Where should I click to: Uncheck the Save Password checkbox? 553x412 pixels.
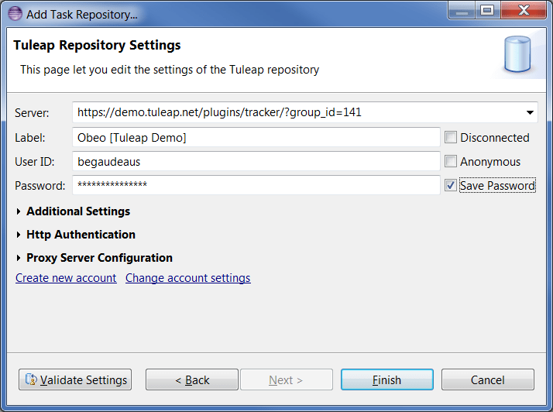(451, 186)
